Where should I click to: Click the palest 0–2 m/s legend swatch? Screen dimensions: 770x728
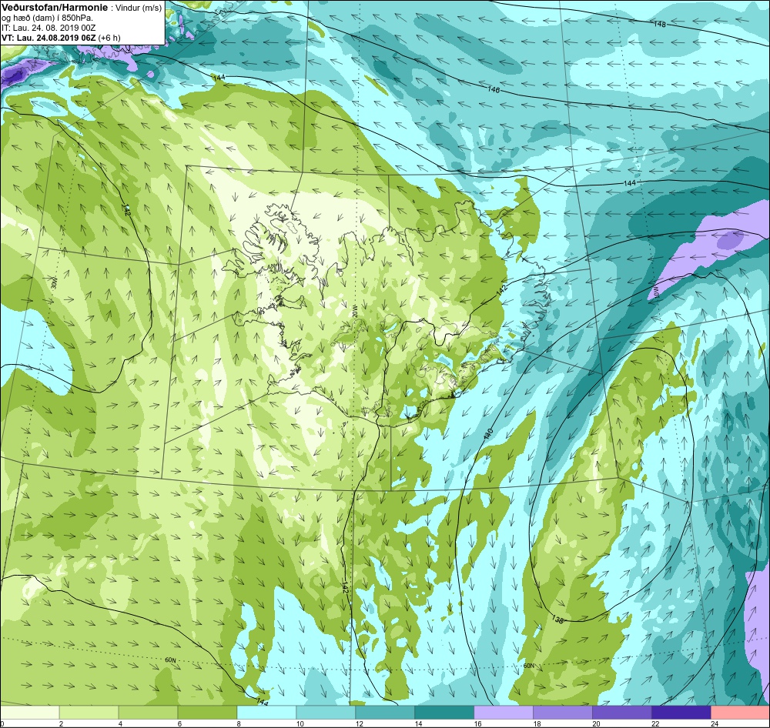coord(29,713)
